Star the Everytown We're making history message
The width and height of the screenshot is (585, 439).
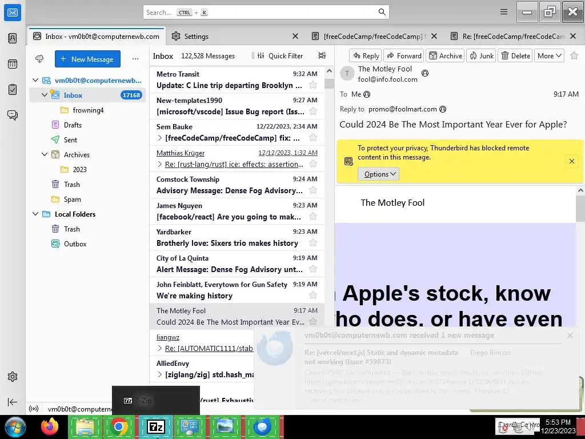tap(313, 296)
